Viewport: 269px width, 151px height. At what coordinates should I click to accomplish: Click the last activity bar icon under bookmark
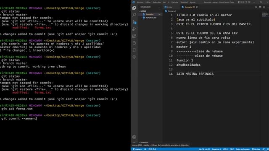[x=134, y=57]
